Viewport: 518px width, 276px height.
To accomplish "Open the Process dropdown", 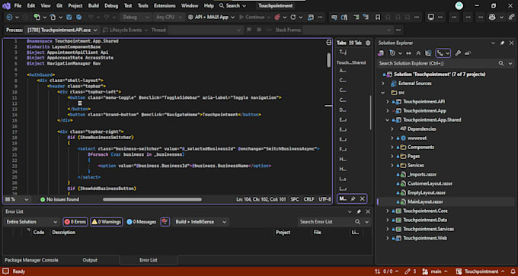I will point(62,30).
